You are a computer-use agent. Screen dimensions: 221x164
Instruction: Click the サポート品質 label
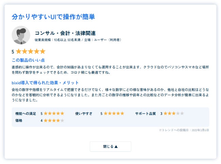(x=145, y=114)
